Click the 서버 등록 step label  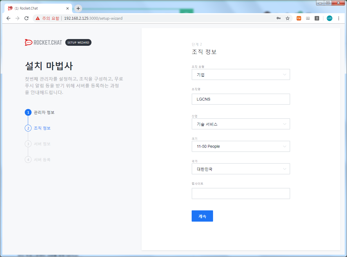point(42,160)
